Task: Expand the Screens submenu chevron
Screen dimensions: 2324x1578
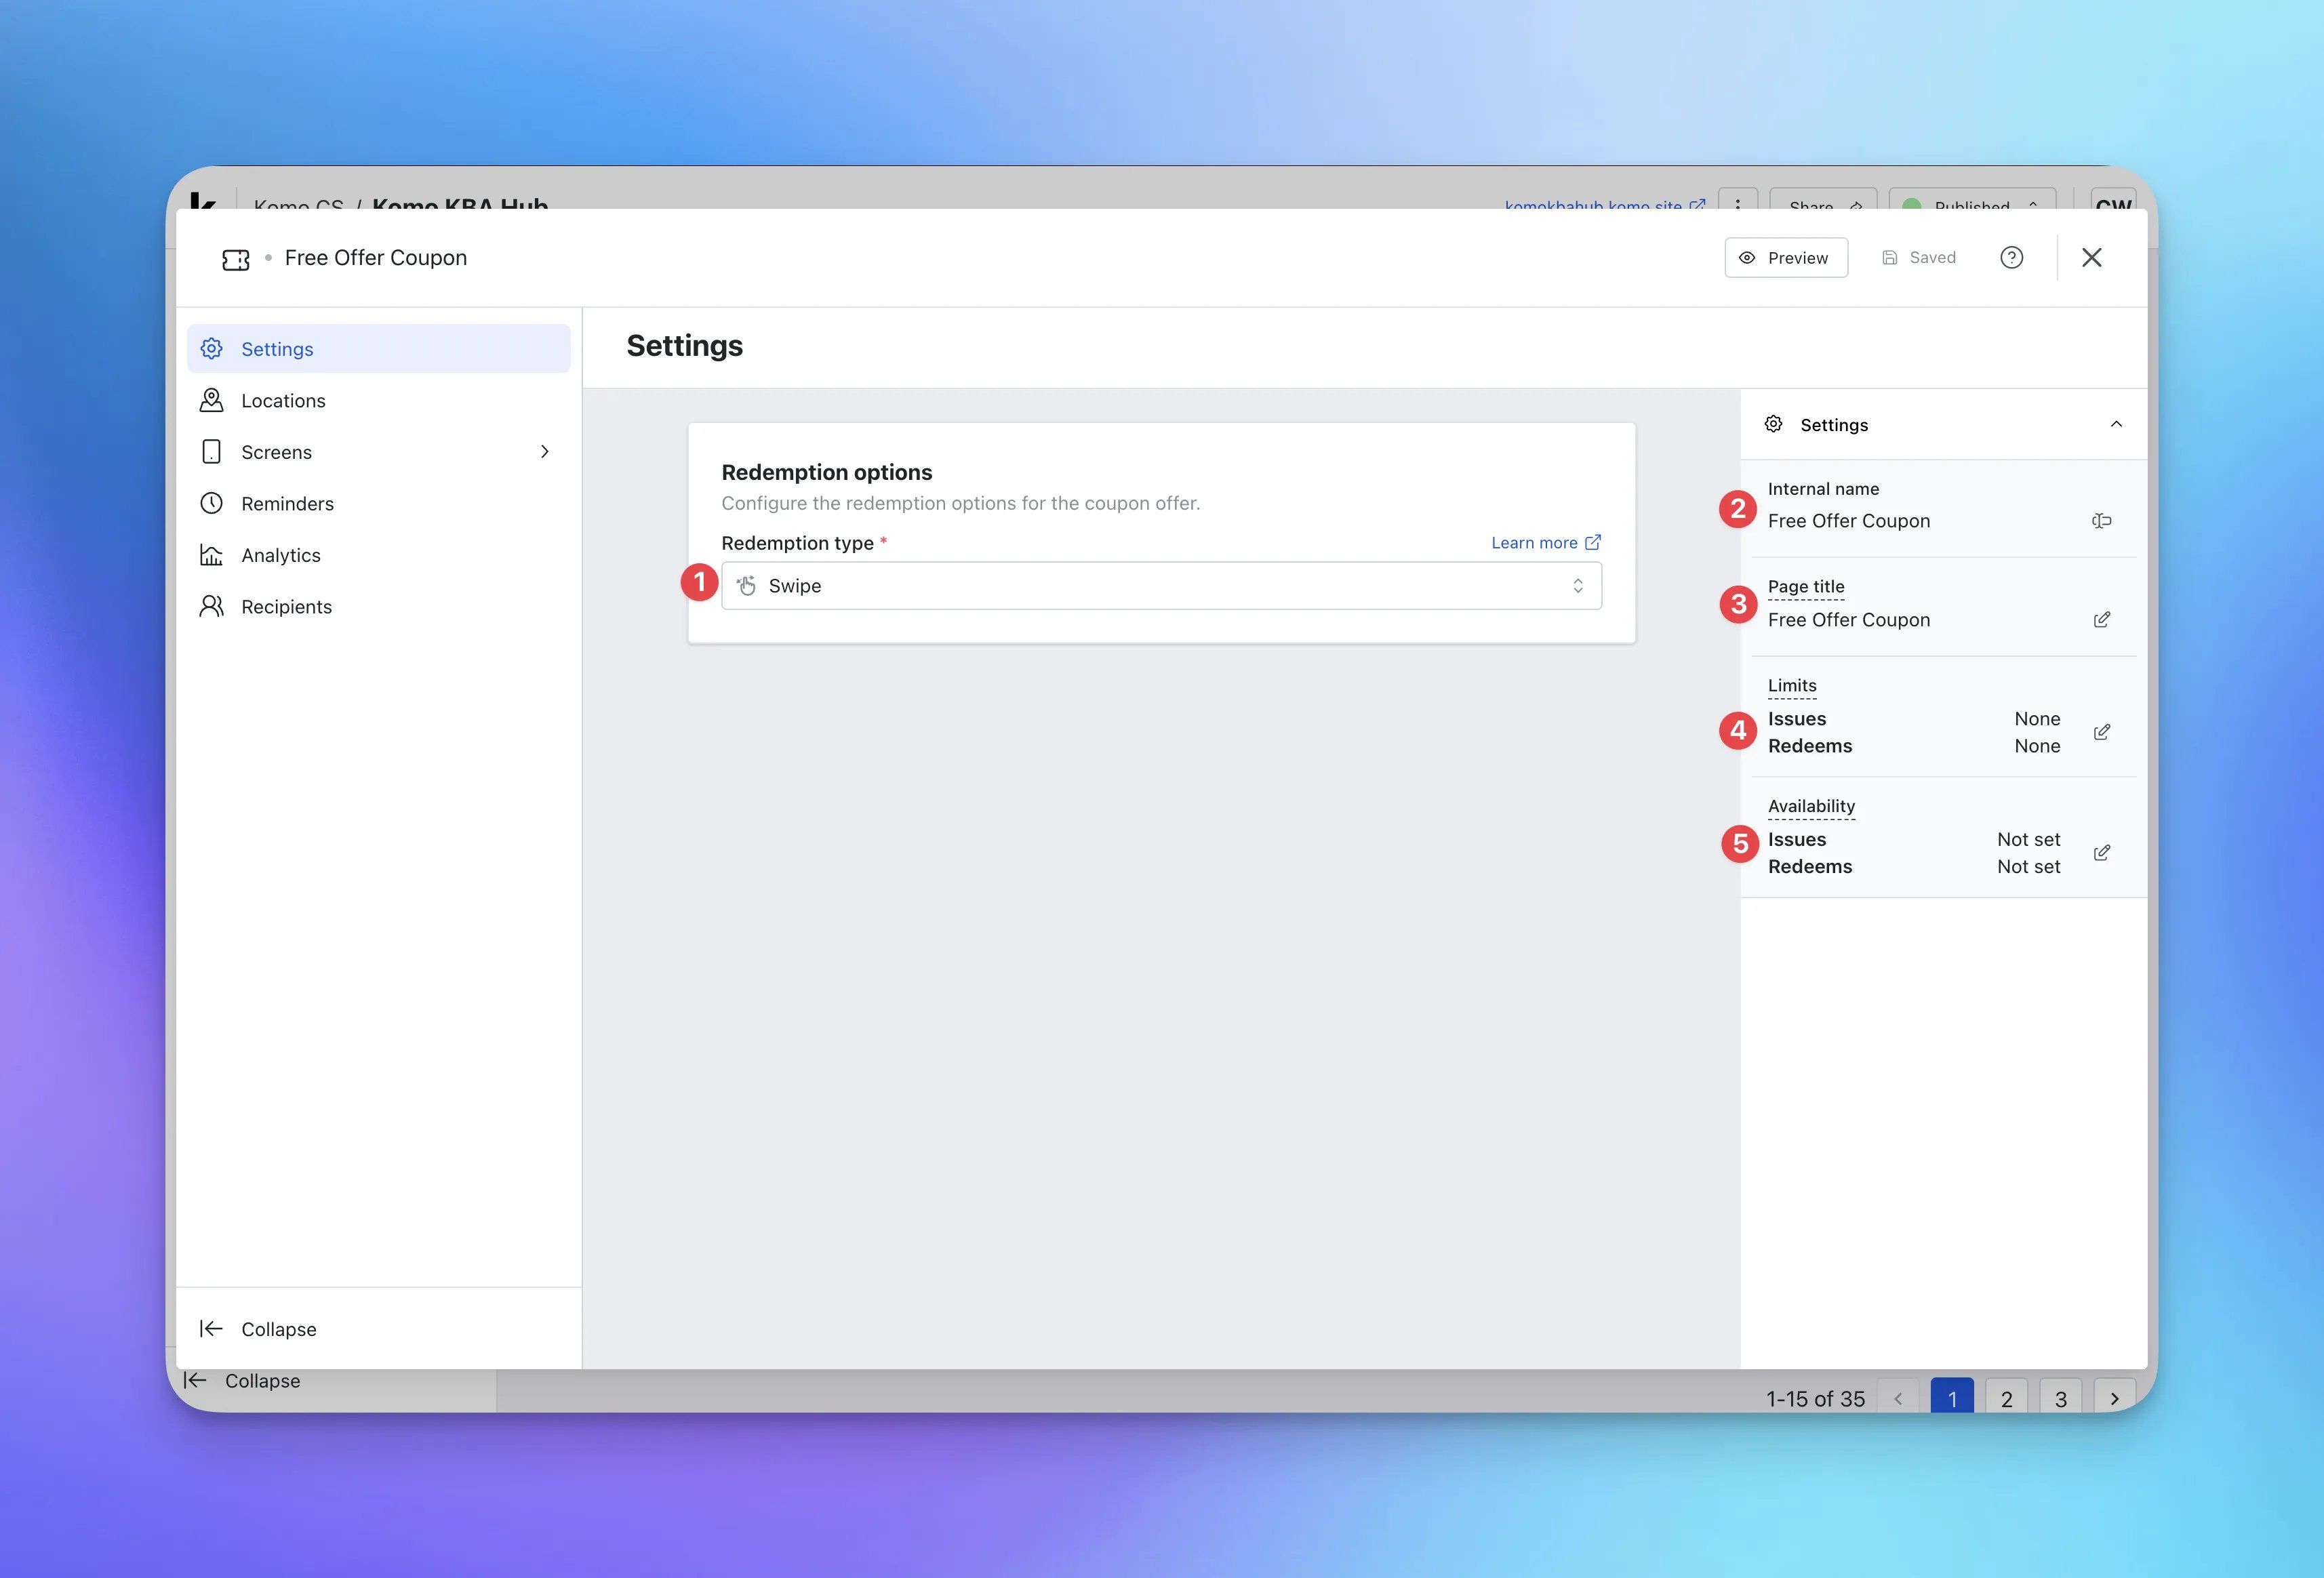Action: pyautogui.click(x=545, y=452)
